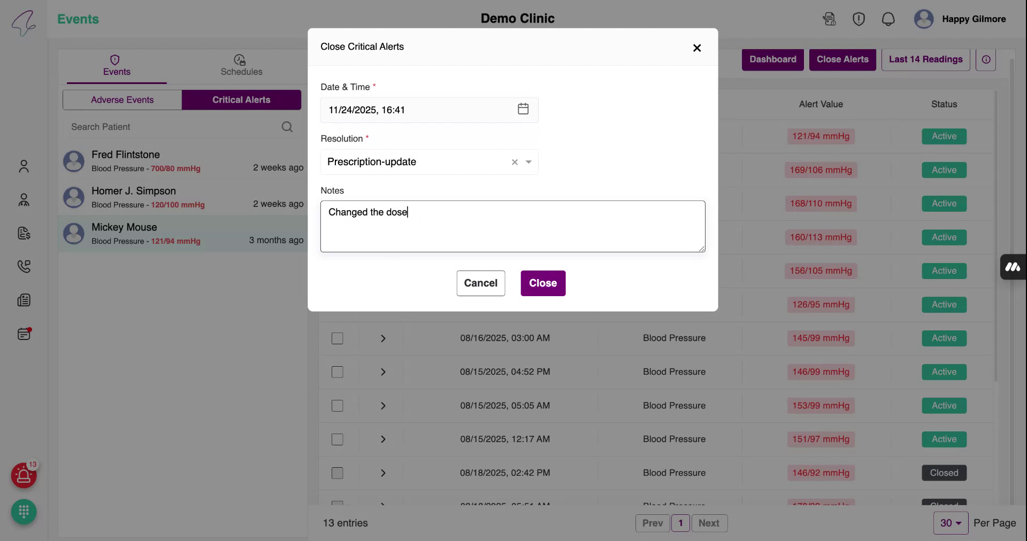Switch to the Schedules tab

tap(241, 66)
